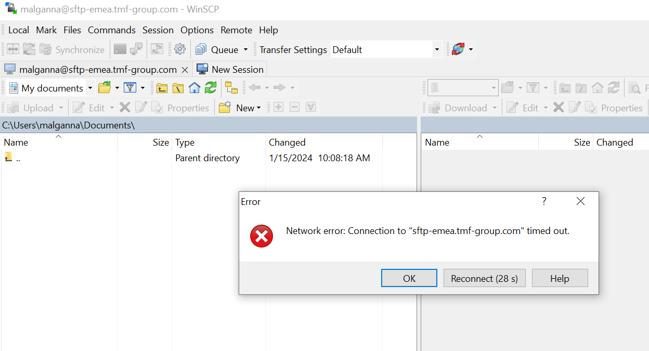The image size is (649, 351).
Task: Expand the My documents drive dropdown
Action: pyautogui.click(x=90, y=88)
